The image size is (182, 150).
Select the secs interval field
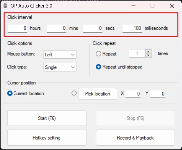pos(92,28)
